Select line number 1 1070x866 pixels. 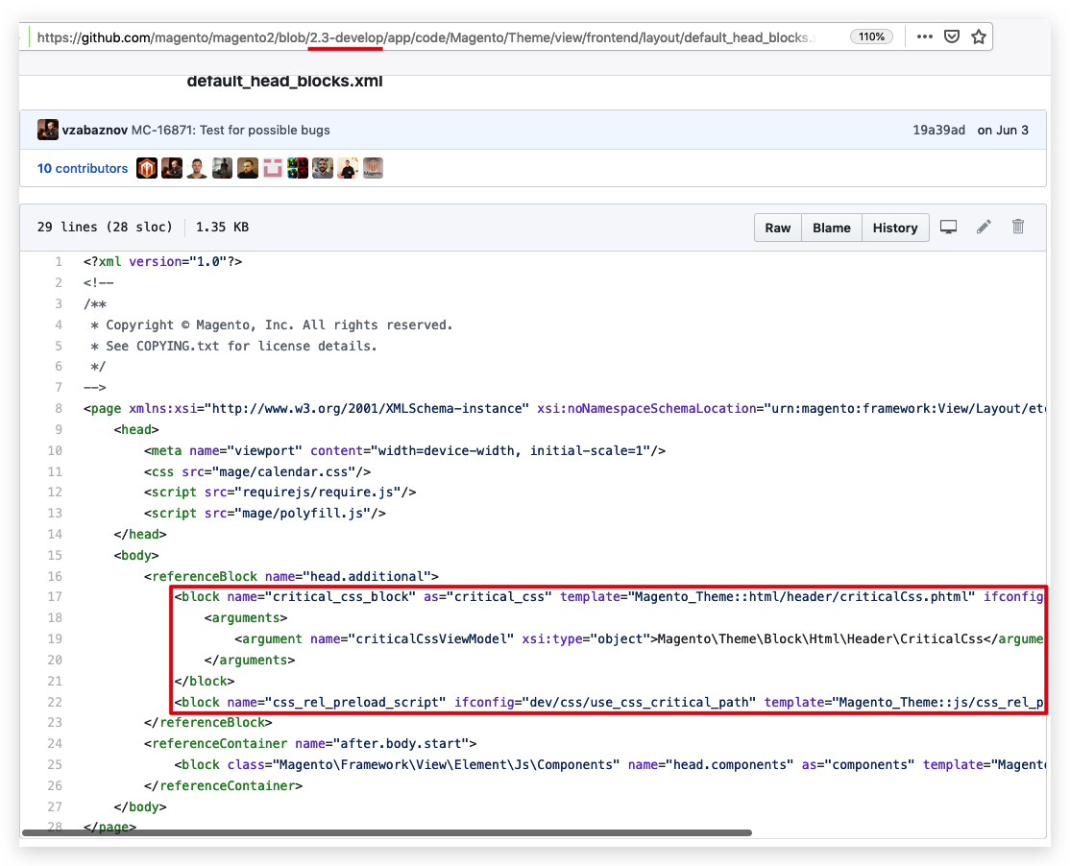pyautogui.click(x=59, y=262)
